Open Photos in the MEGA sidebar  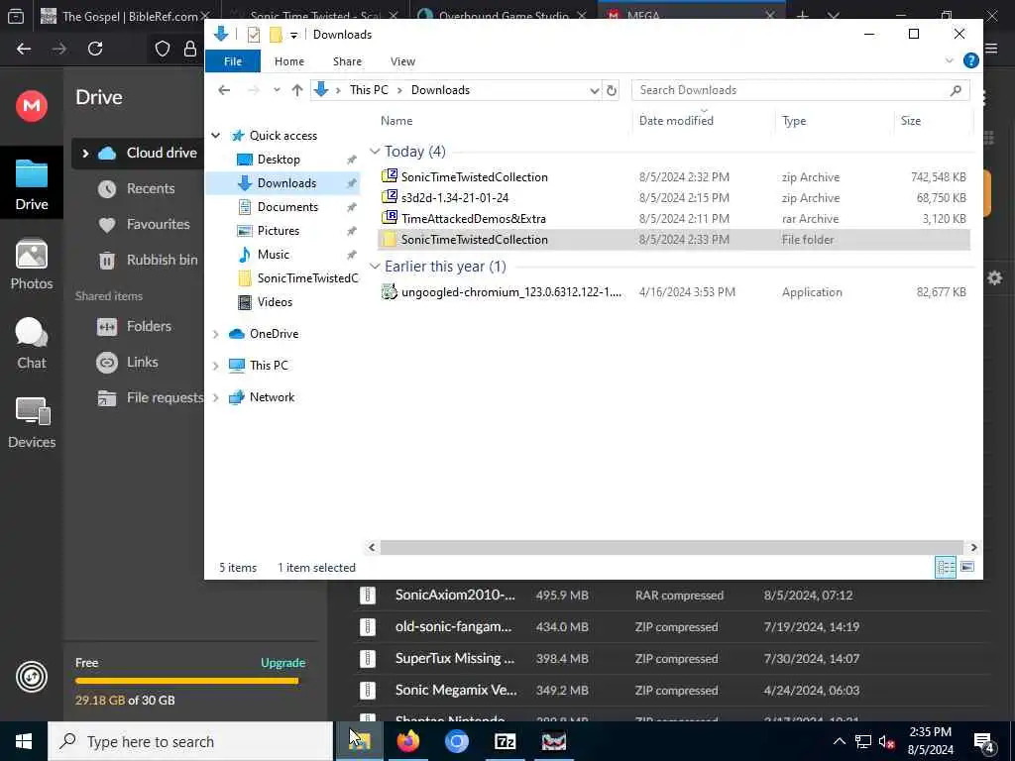click(31, 266)
